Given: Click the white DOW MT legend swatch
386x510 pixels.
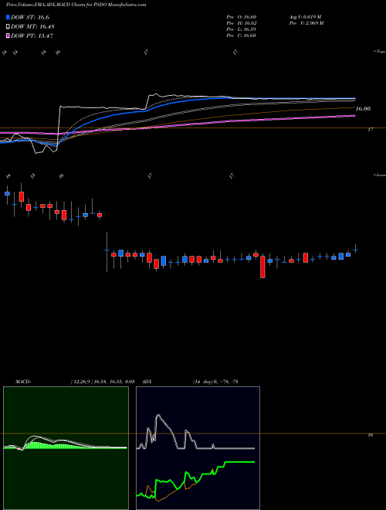Looking at the screenshot, I should pyautogui.click(x=8, y=27).
